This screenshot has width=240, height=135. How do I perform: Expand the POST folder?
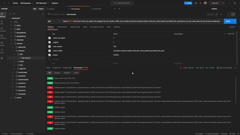click(14, 61)
